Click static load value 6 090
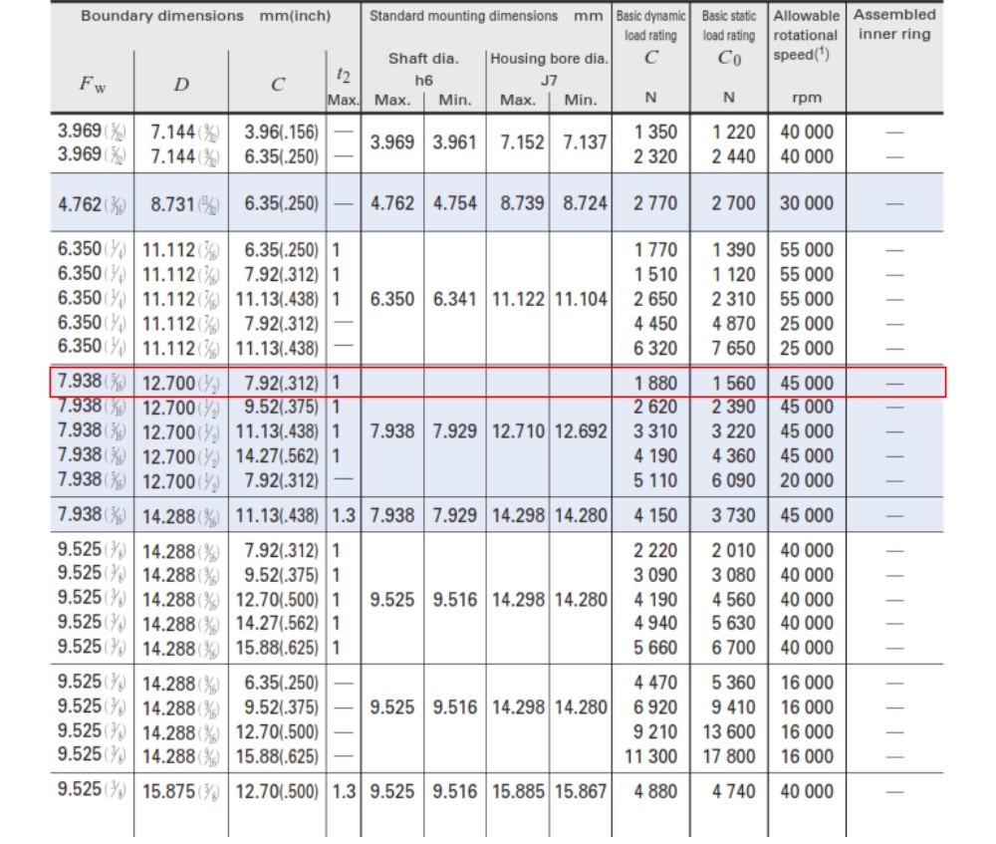996x844 pixels. pos(734,480)
